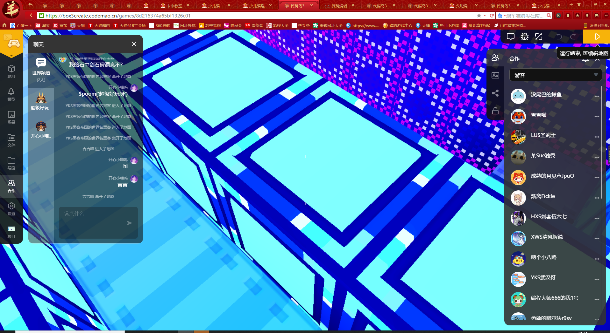Switch to the 源码编辑 browser tab
The height and width of the screenshot is (333, 610).
pos(340,6)
